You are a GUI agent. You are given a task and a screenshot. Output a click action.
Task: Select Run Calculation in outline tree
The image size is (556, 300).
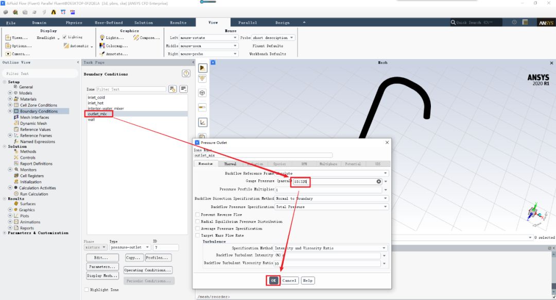[x=33, y=194]
